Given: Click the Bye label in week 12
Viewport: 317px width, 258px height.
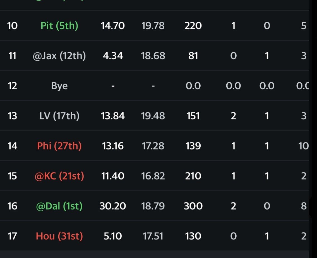Looking at the screenshot, I should tap(59, 86).
